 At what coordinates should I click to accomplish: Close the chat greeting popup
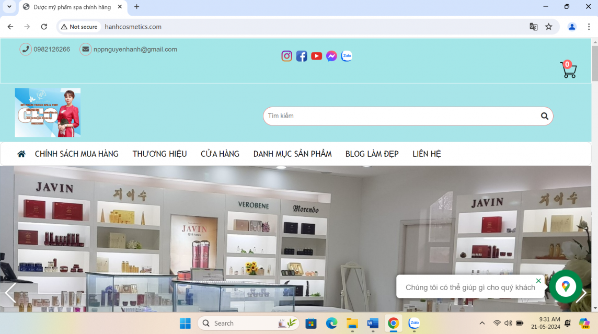coord(538,281)
